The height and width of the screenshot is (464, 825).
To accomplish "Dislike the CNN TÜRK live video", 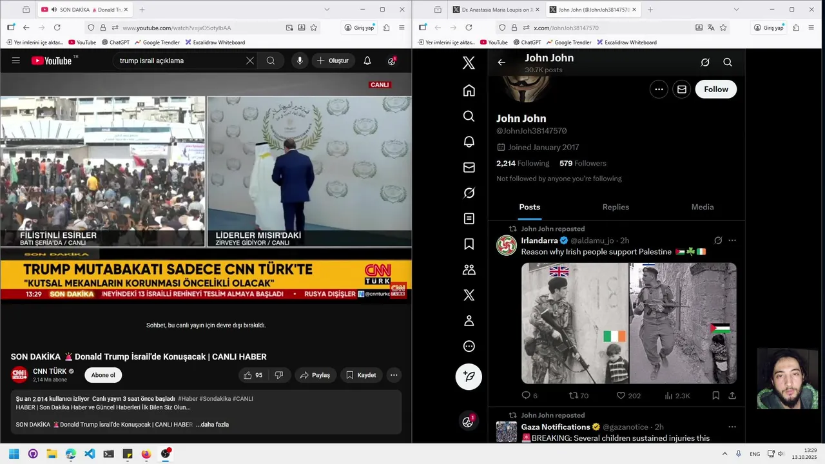I will coord(279,375).
